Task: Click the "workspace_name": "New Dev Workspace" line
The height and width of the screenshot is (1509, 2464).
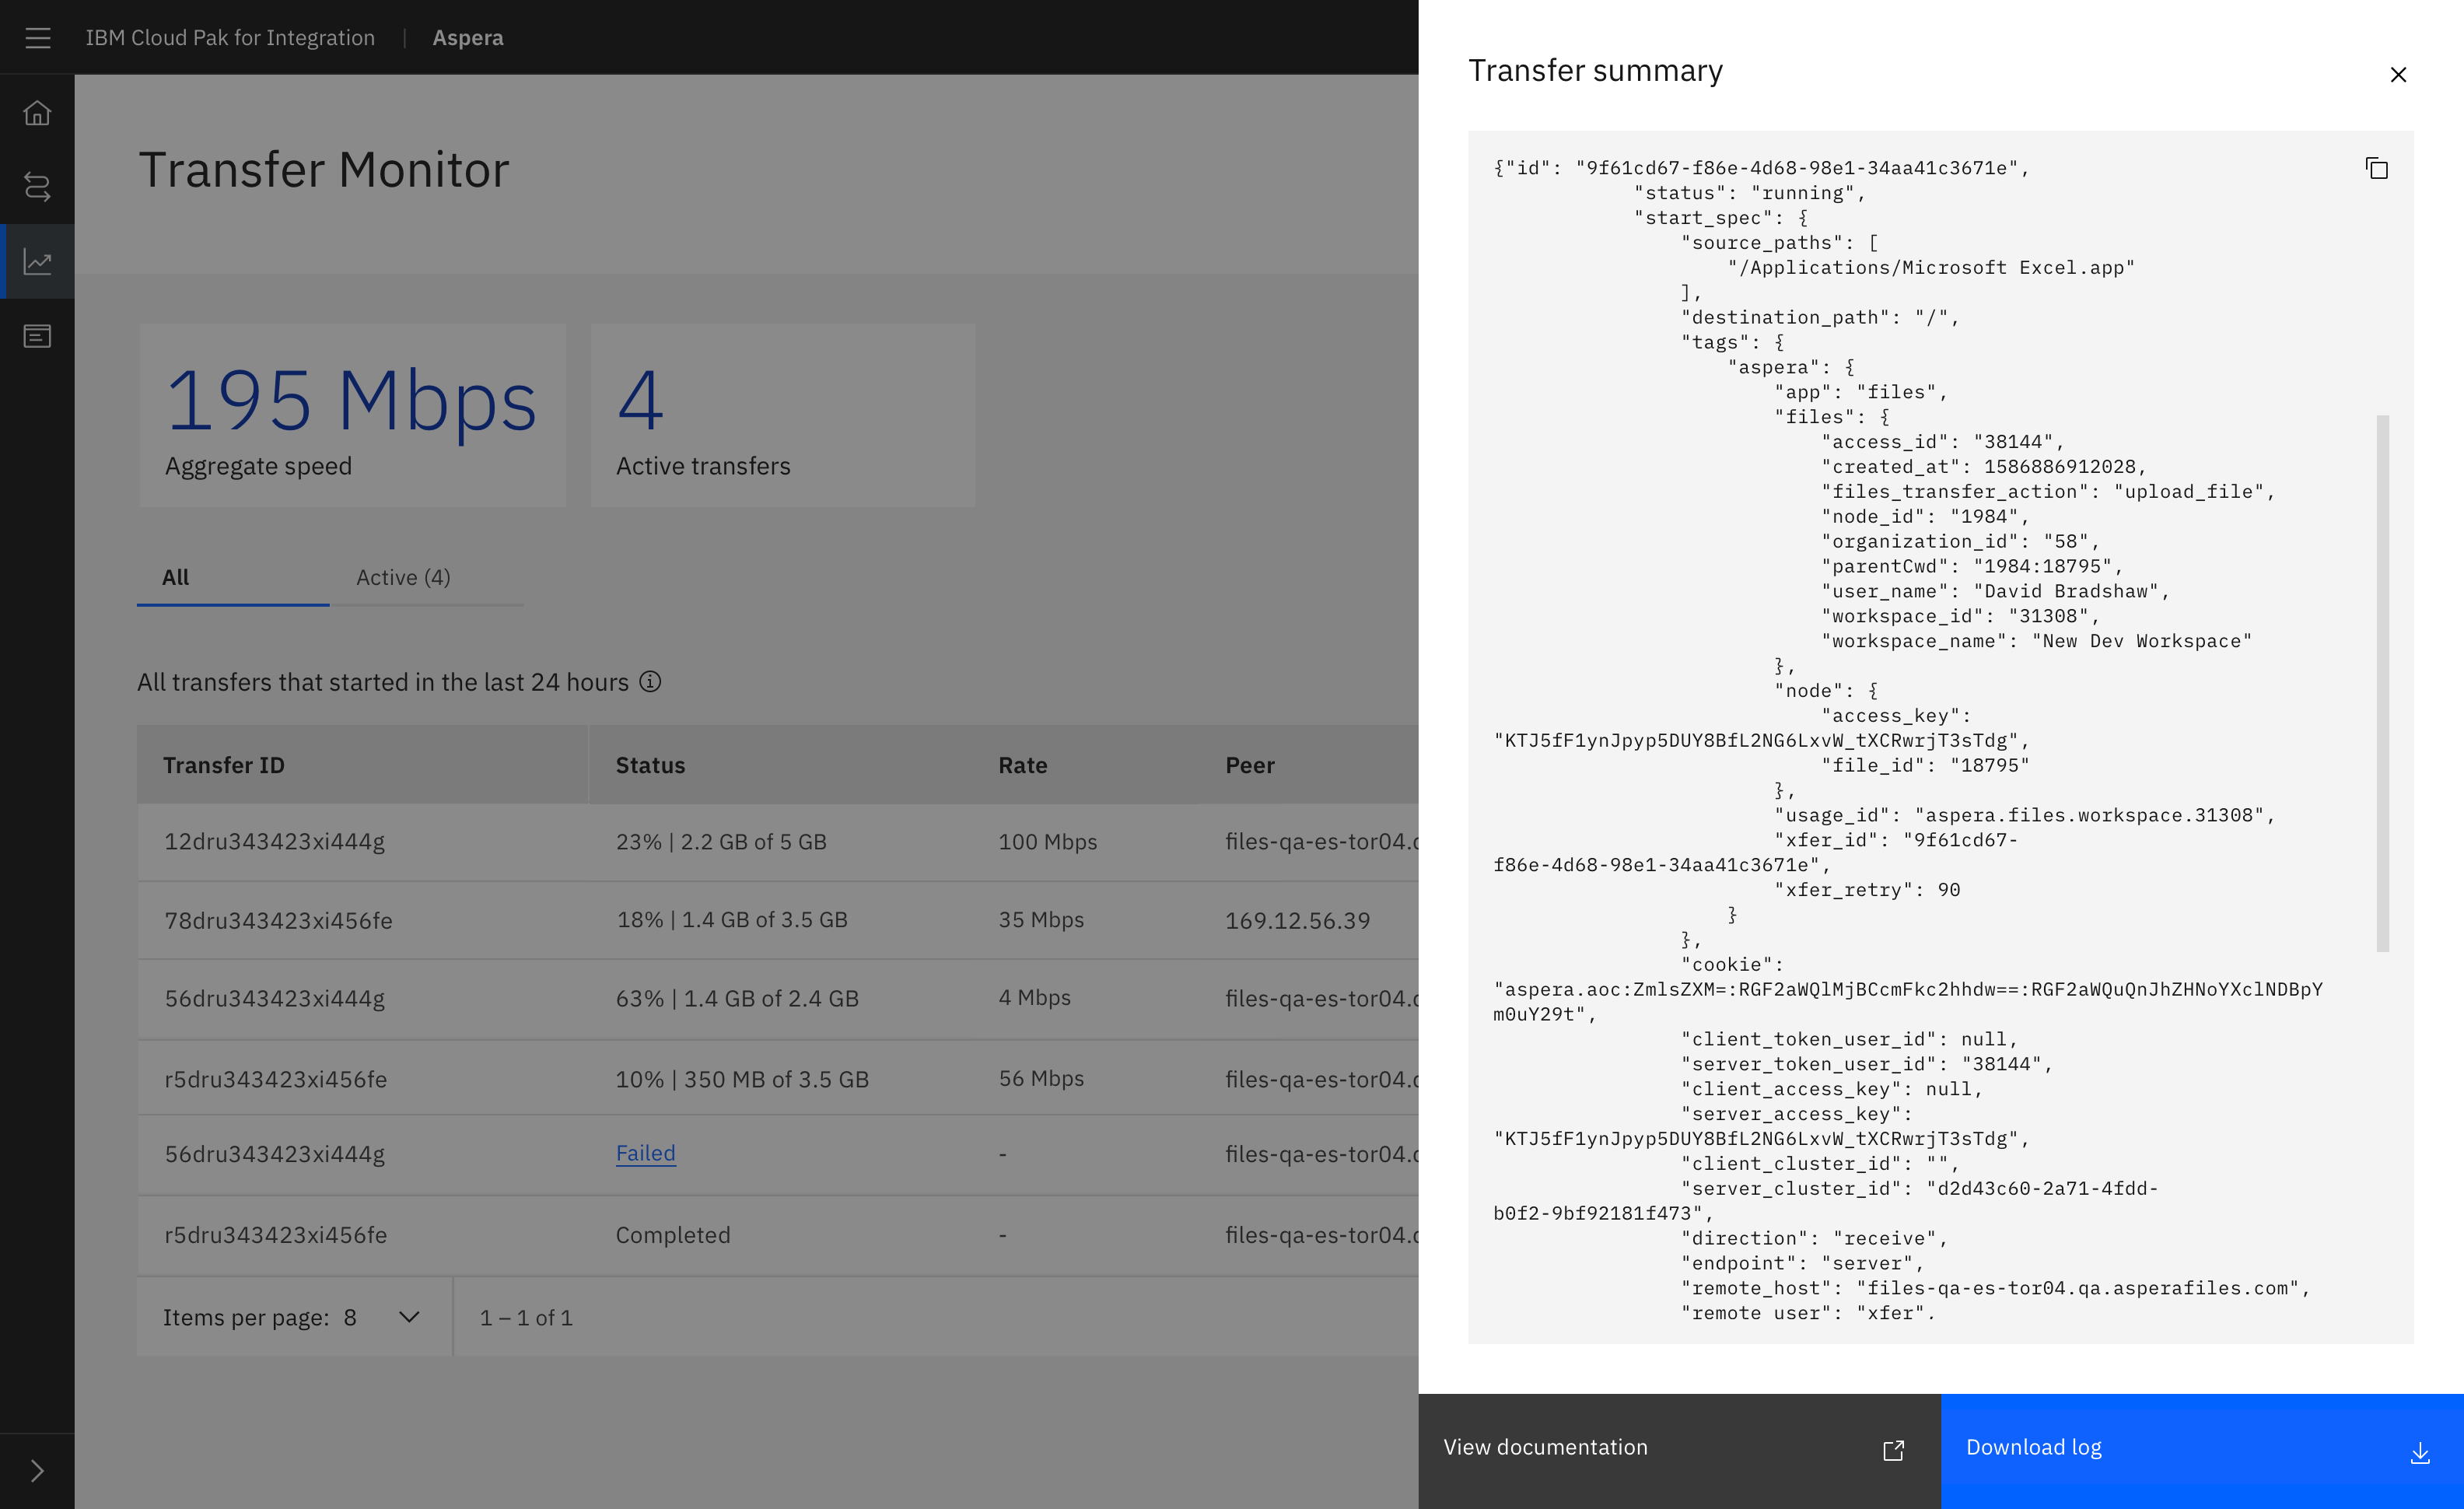Action: pos(2036,641)
